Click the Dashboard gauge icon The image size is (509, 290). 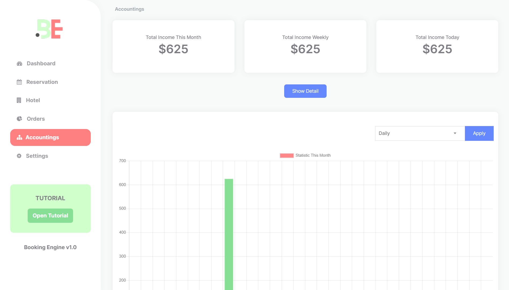pyautogui.click(x=19, y=64)
